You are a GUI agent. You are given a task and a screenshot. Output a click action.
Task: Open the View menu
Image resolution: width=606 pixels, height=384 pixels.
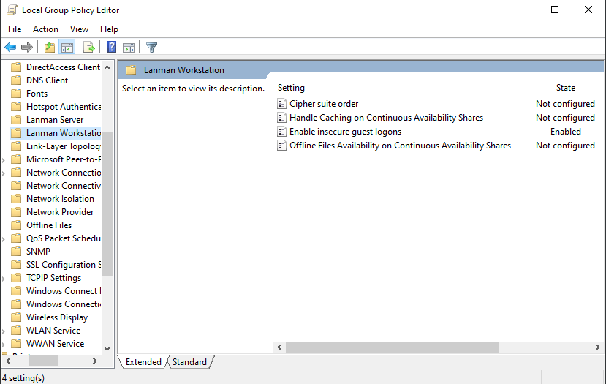coord(79,29)
